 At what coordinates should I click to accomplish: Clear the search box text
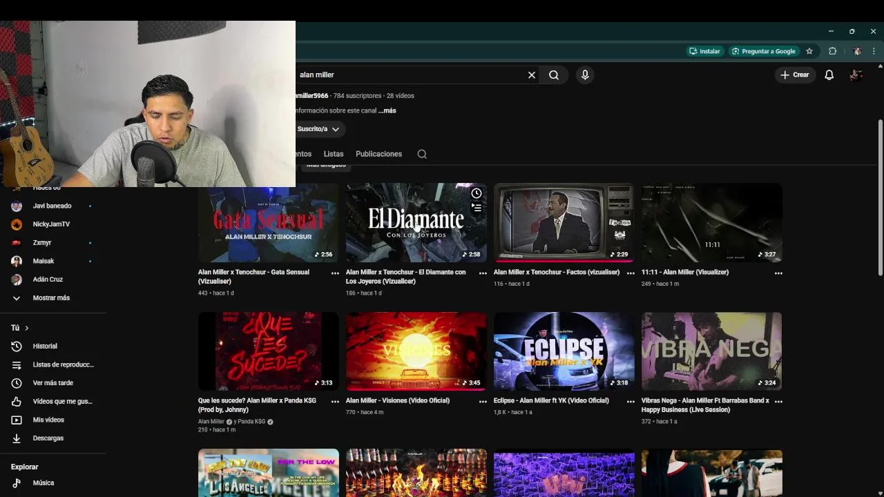tap(532, 75)
